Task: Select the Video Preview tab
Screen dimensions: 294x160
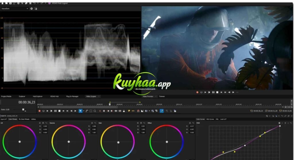Action: tap(148, 96)
